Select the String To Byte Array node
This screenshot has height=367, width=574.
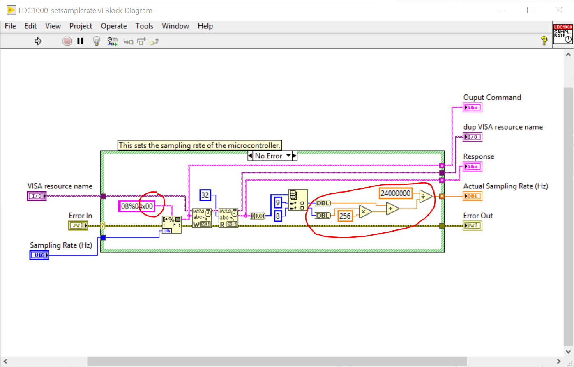point(258,216)
